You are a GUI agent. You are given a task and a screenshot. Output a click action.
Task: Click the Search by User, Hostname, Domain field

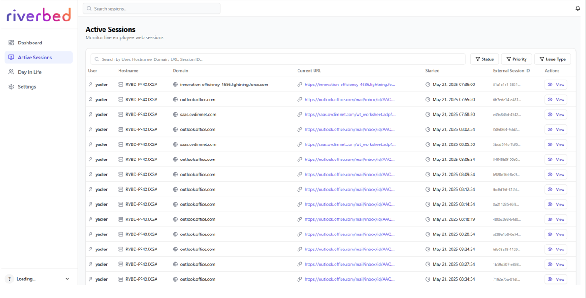pos(278,59)
